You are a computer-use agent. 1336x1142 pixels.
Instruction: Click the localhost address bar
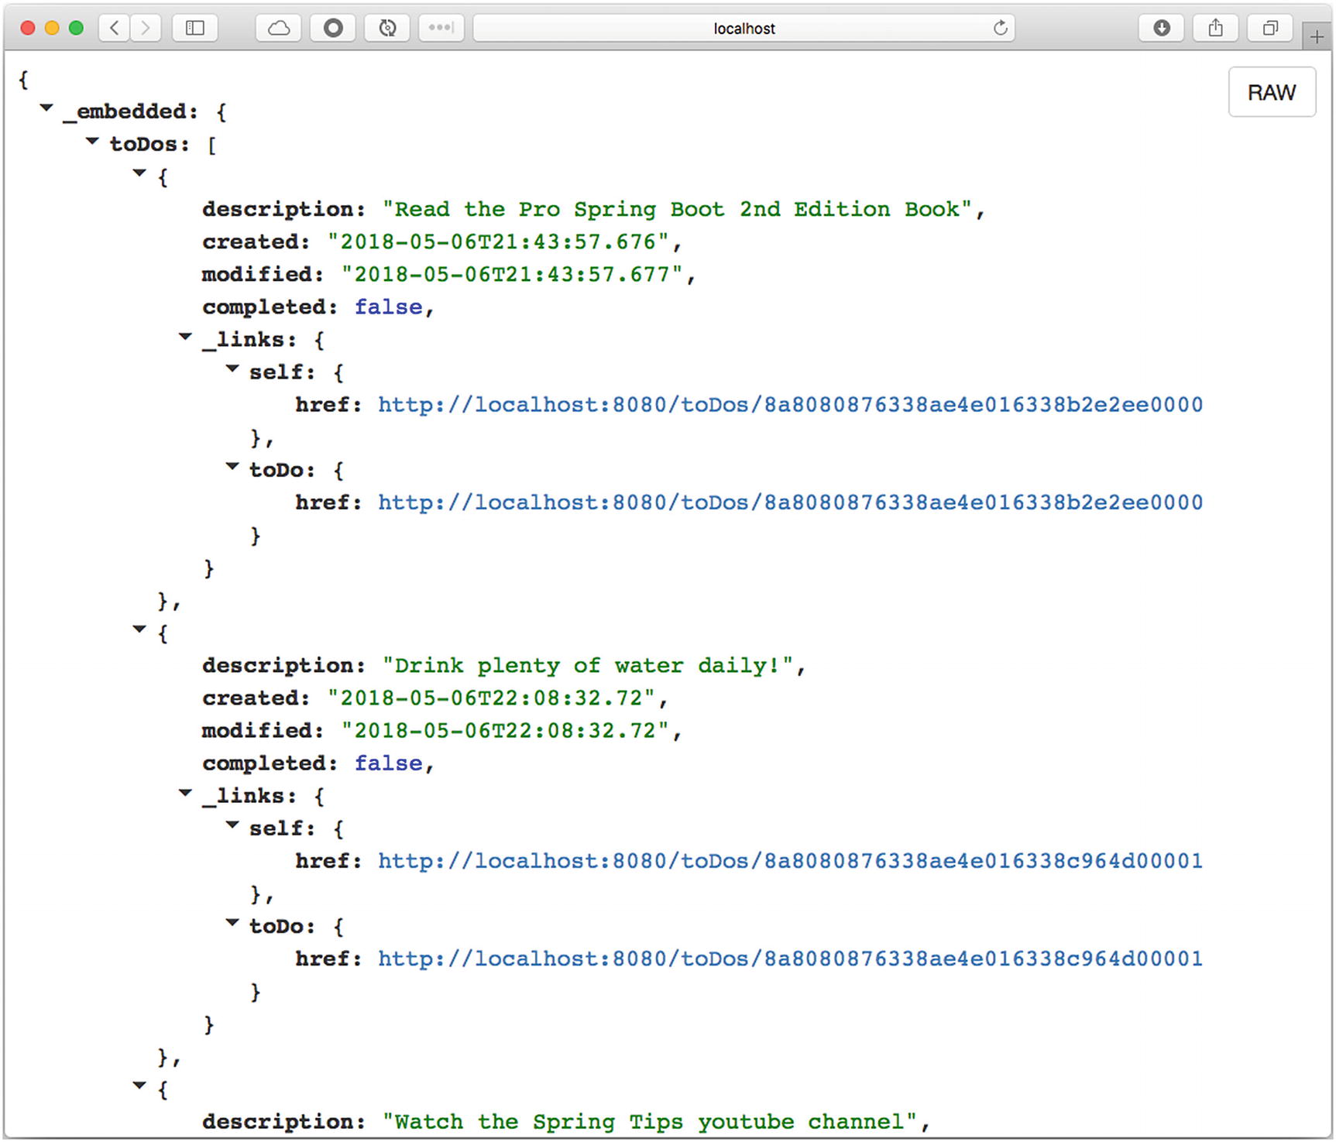pyautogui.click(x=744, y=29)
